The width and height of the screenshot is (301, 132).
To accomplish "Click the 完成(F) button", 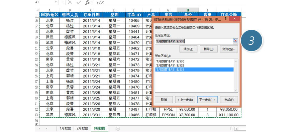I will (229, 100).
